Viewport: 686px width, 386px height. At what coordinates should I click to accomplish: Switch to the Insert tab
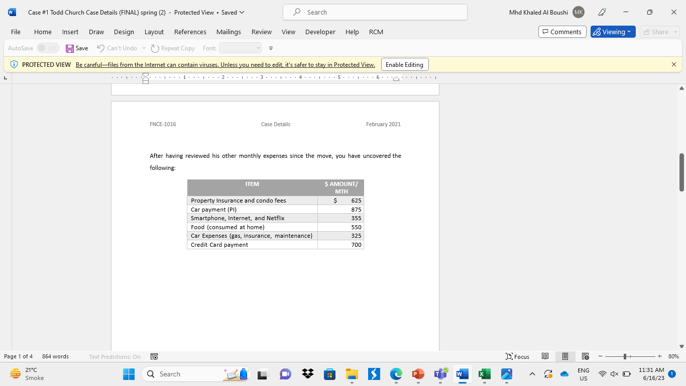coord(70,32)
